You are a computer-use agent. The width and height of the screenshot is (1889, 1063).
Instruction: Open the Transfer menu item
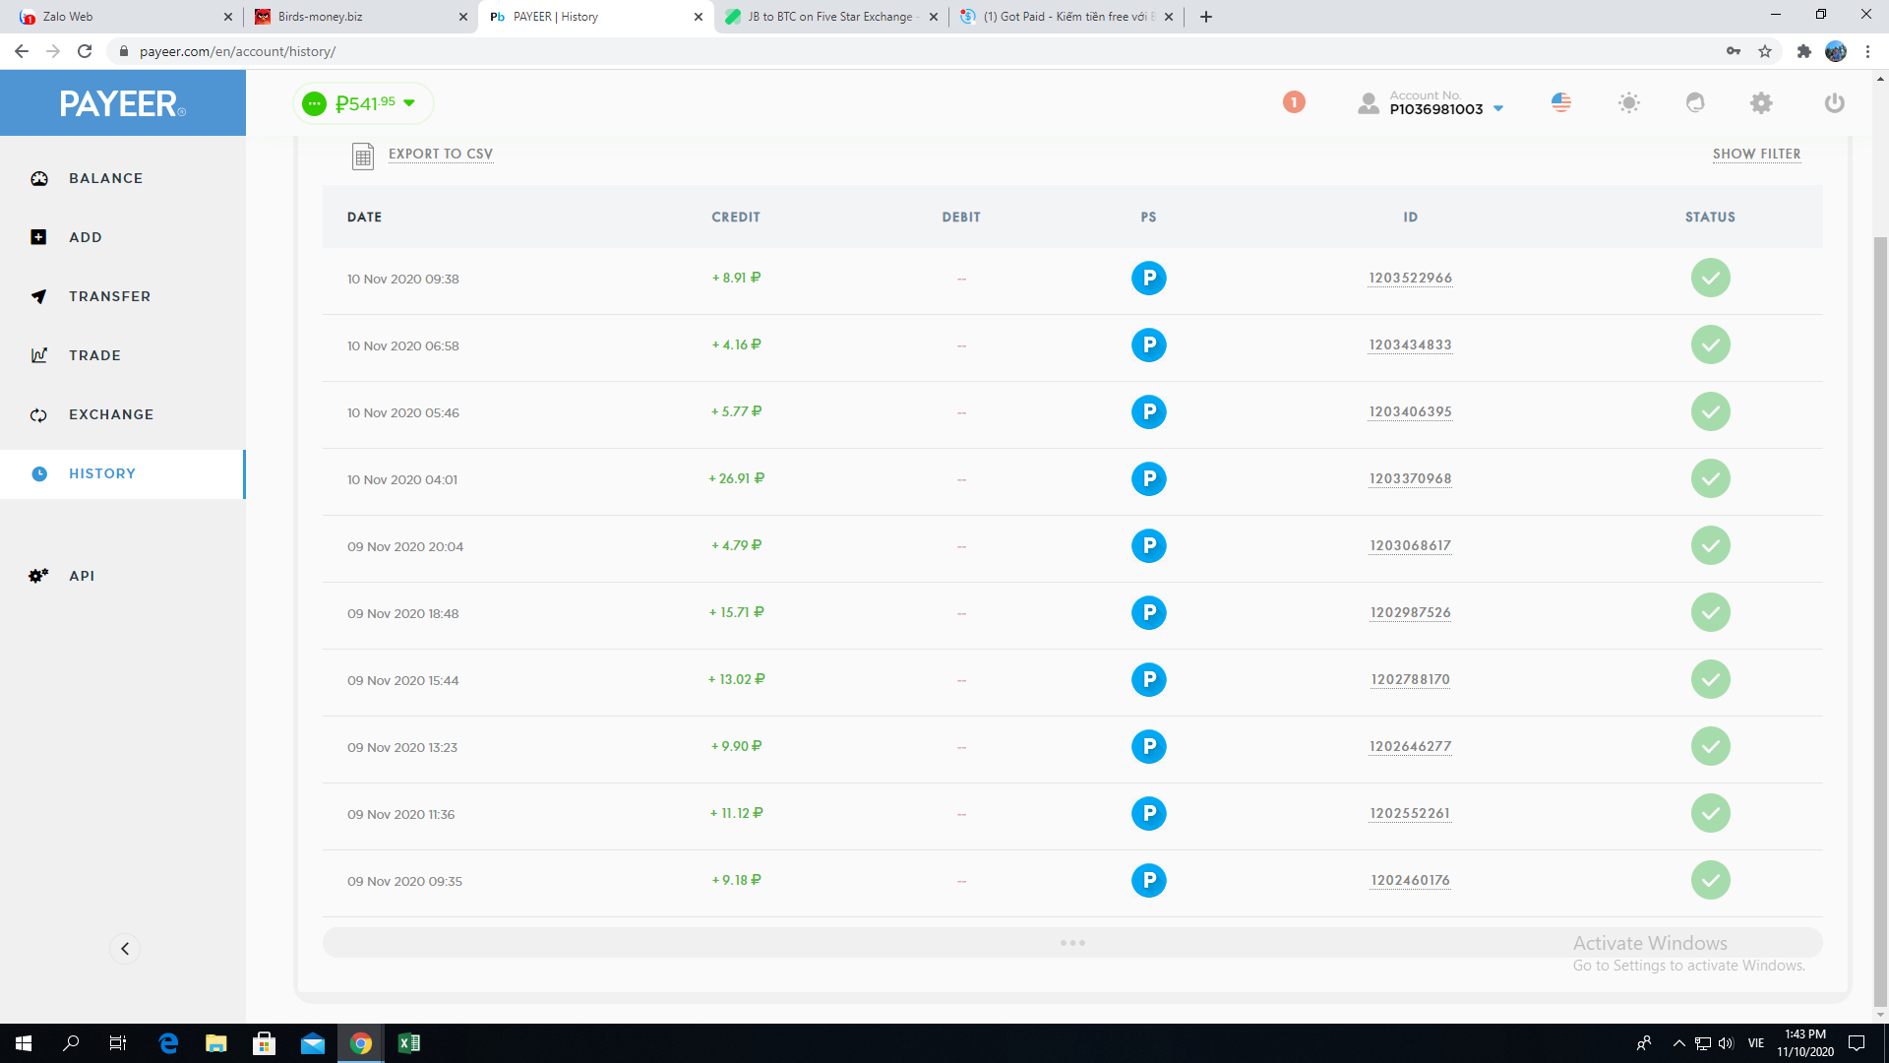pos(109,296)
